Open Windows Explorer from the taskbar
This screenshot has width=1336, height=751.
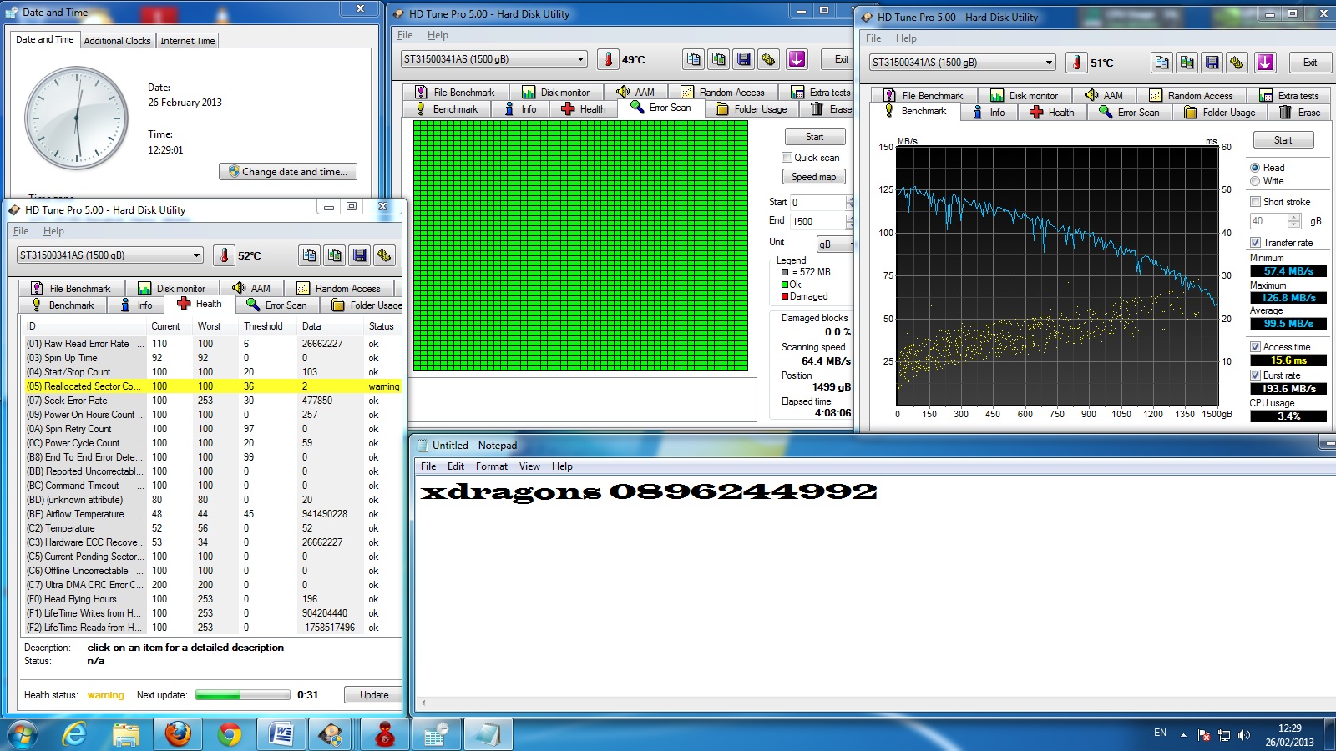[x=126, y=734]
